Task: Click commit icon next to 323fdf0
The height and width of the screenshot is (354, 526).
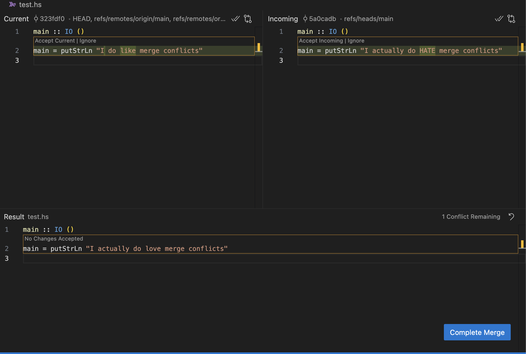Action: click(x=36, y=19)
